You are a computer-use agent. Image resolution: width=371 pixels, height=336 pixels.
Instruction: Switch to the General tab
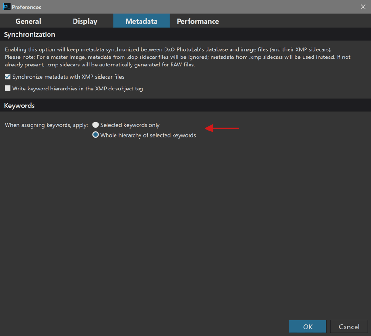coord(28,21)
